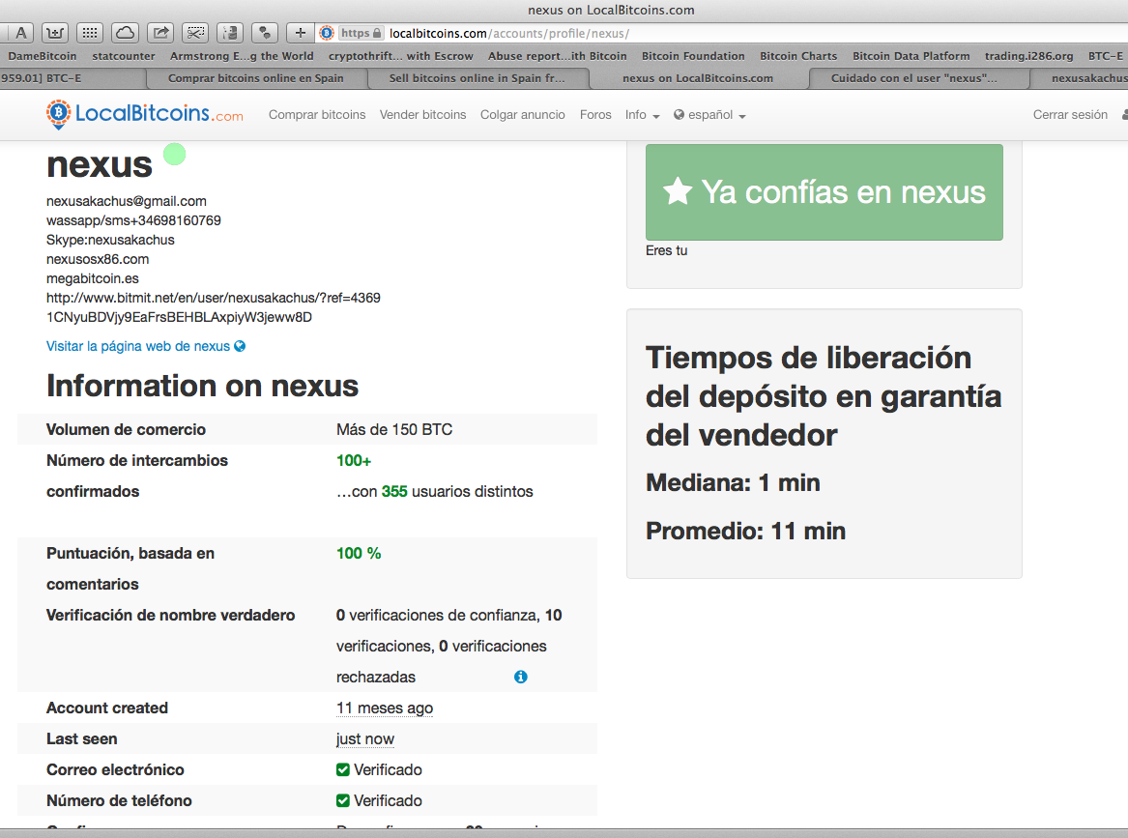Image resolution: width=1128 pixels, height=838 pixels.
Task: Click the globe icon after Visitar la página web
Action: [240, 346]
